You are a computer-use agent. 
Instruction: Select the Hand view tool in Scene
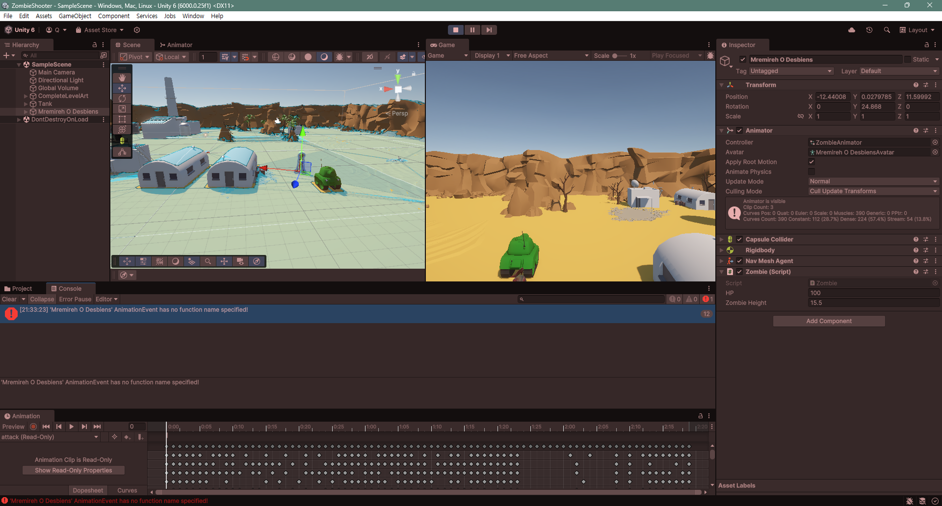click(x=122, y=77)
